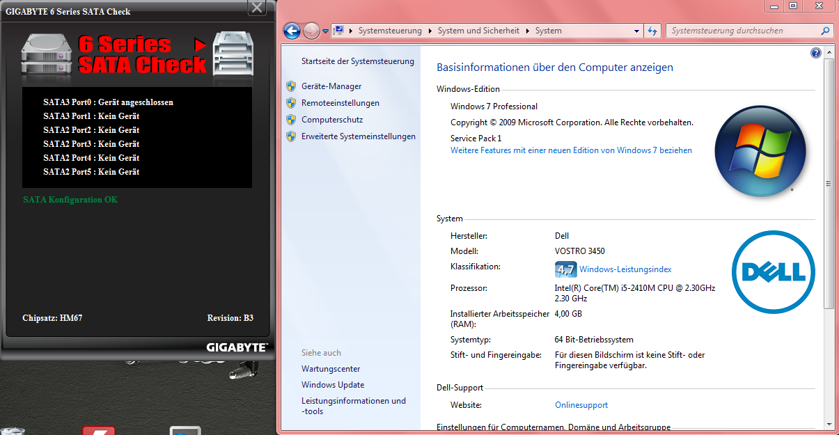Click shield icon next to Computerschutz
Screen dimensions: 839x435
pos(291,120)
